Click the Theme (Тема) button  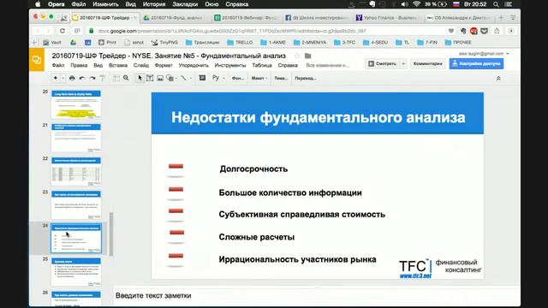tap(281, 78)
